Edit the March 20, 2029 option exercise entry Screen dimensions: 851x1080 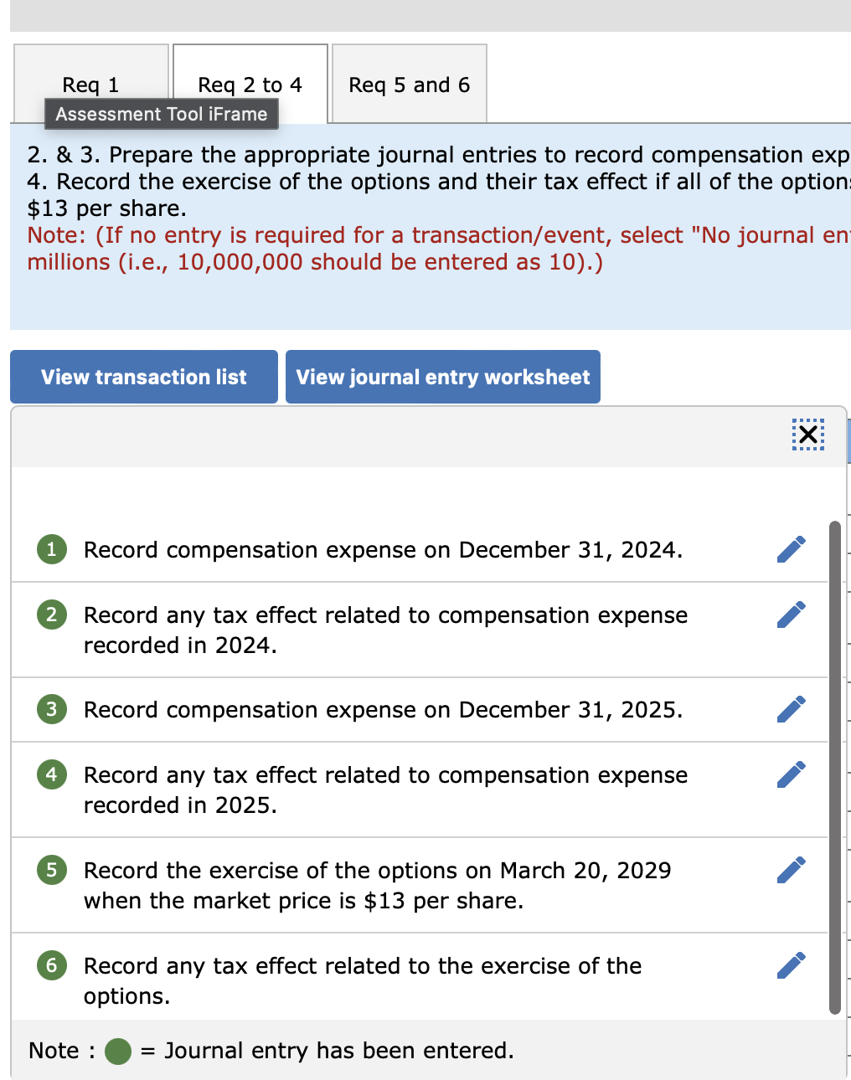(792, 870)
